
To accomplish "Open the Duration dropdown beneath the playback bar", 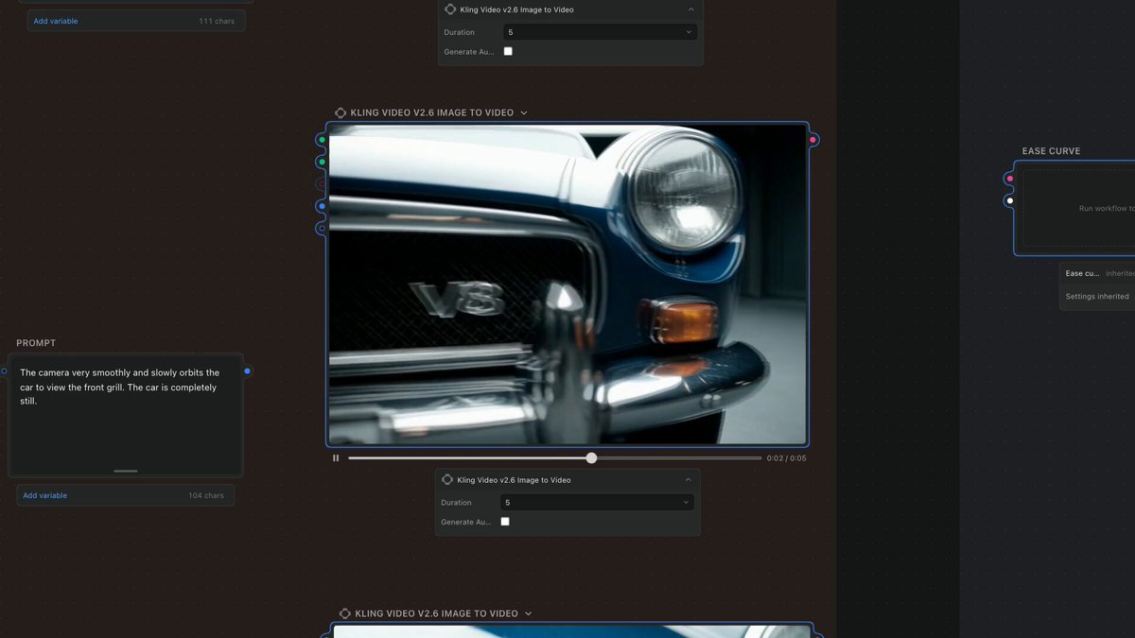I will [x=597, y=503].
